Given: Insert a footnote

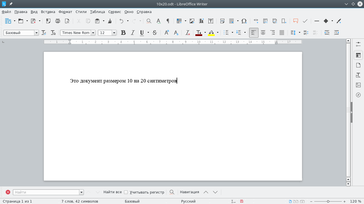Looking at the screenshot, I should pos(265,21).
